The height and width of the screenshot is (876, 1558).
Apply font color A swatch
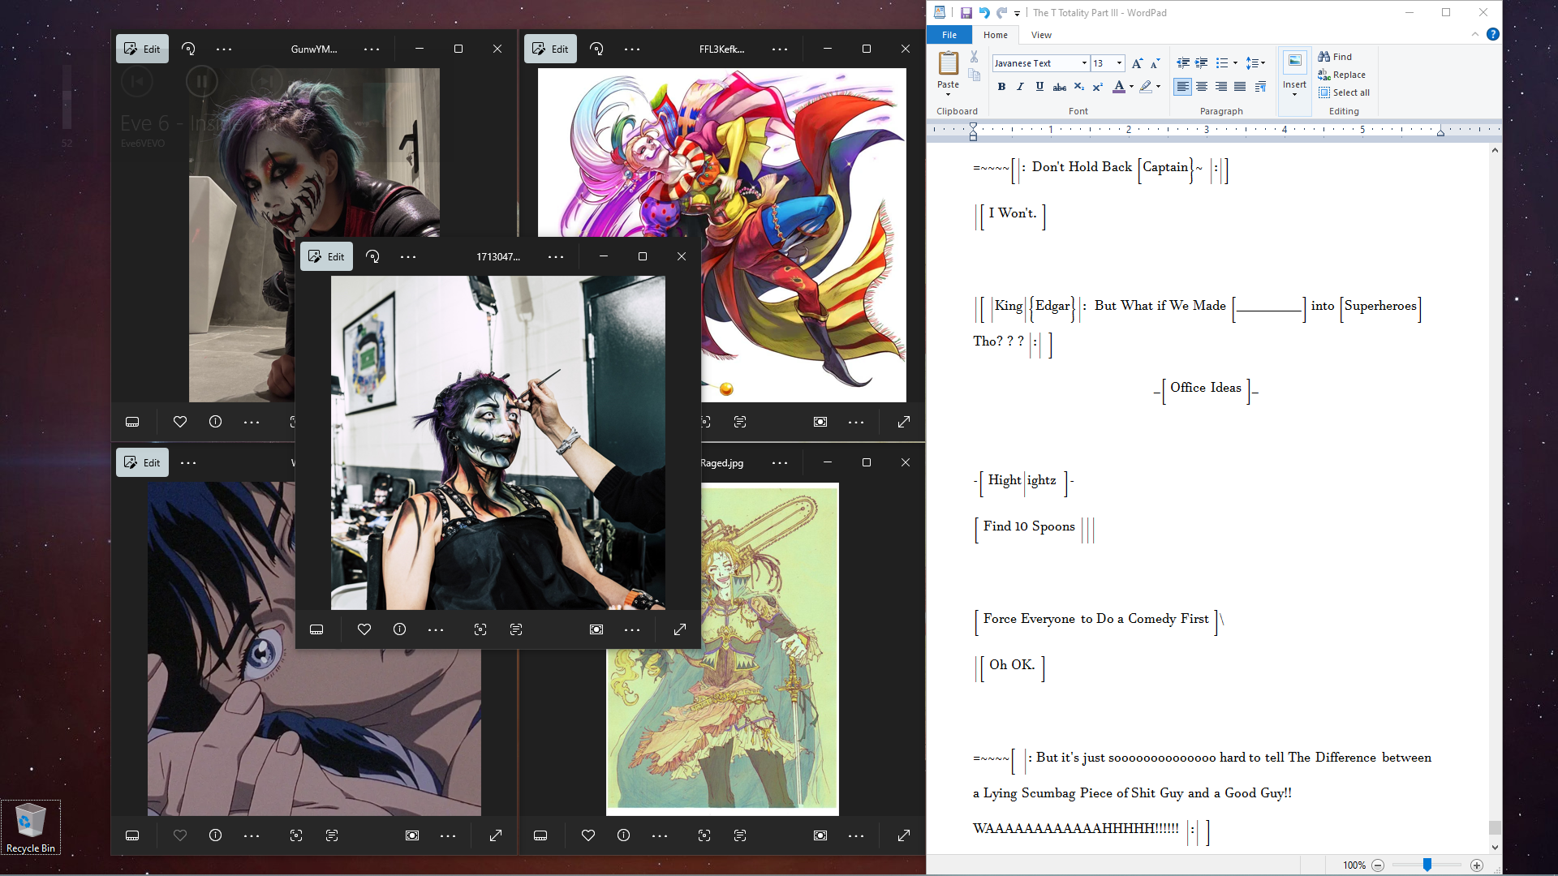pos(1119,87)
